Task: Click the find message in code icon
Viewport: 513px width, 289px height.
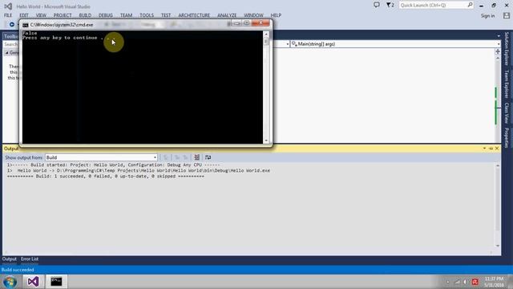Action: [166, 157]
